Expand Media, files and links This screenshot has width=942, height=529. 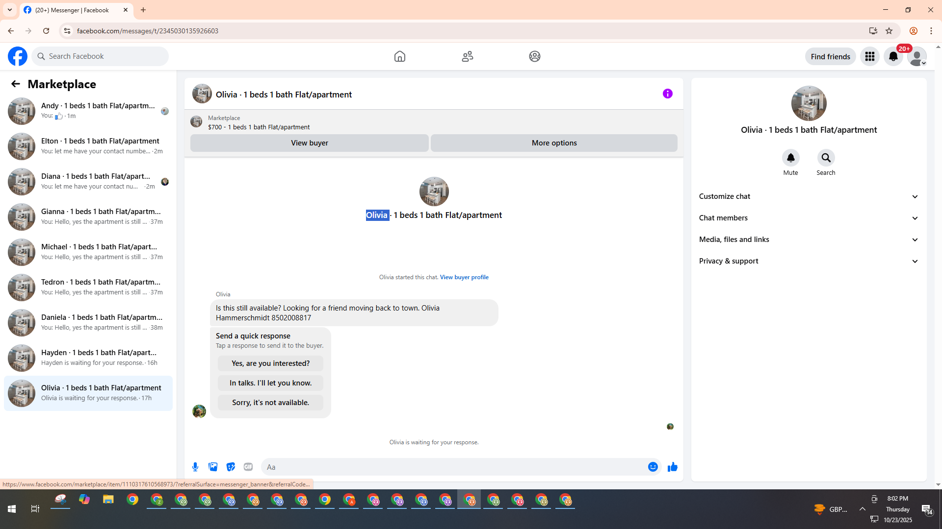(809, 240)
